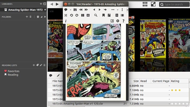The image size is (190, 107).
Task: Add a new reading list with plus icon
Action: (34, 65)
